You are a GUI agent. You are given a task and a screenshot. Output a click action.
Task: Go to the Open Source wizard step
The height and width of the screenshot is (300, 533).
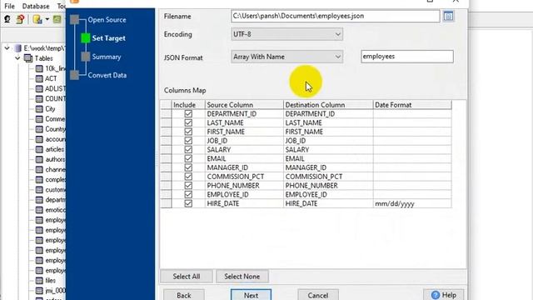click(x=107, y=20)
